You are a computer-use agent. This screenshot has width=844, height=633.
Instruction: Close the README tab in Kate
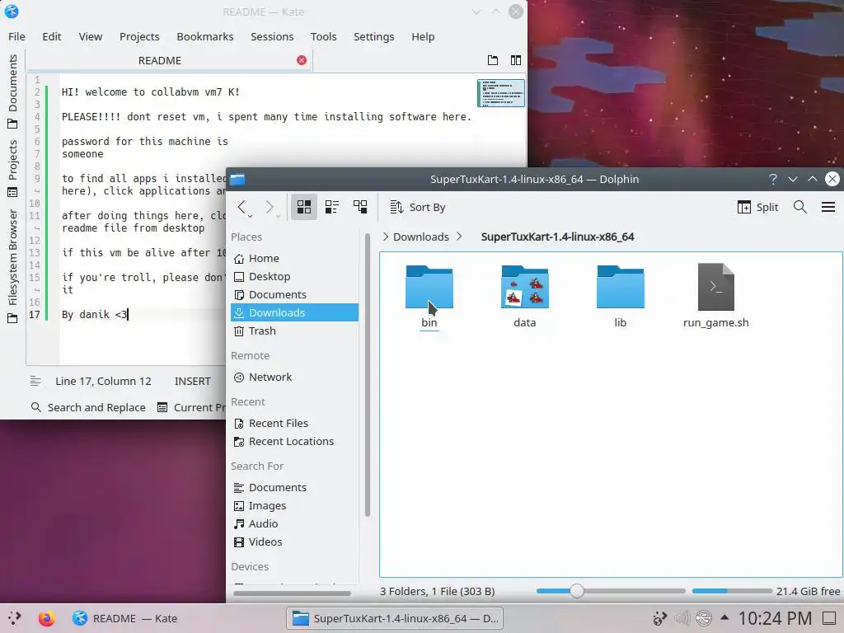coord(302,60)
